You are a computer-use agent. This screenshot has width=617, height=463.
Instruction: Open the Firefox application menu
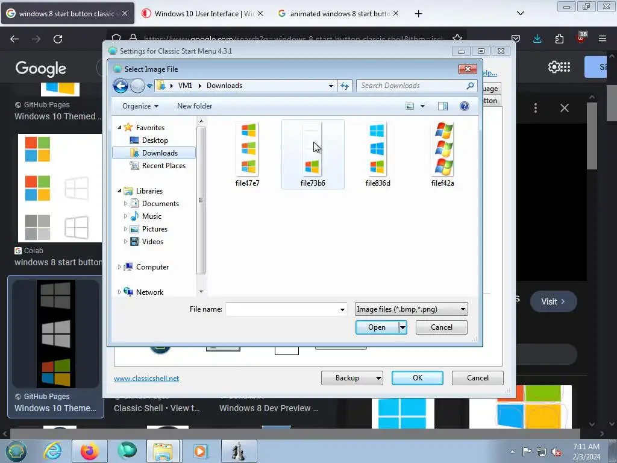[603, 39]
